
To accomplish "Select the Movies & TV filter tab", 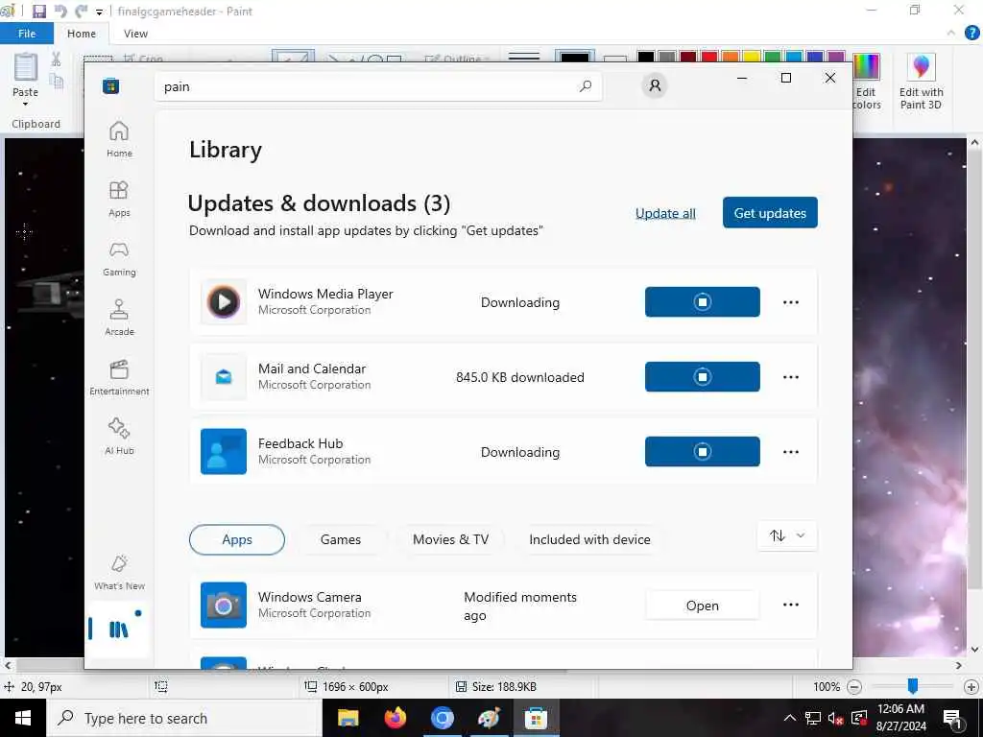I will (x=450, y=539).
